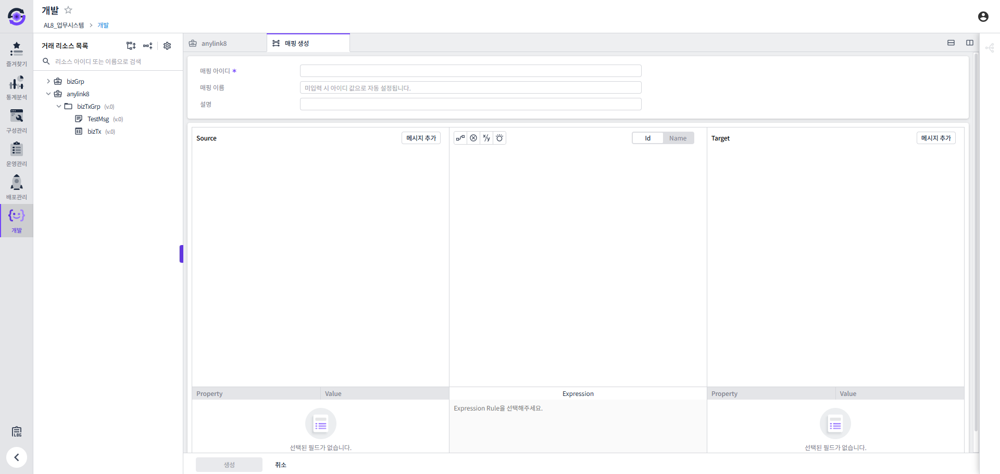Select the bizGrp tree item label
This screenshot has height=474, width=1000.
76,82
